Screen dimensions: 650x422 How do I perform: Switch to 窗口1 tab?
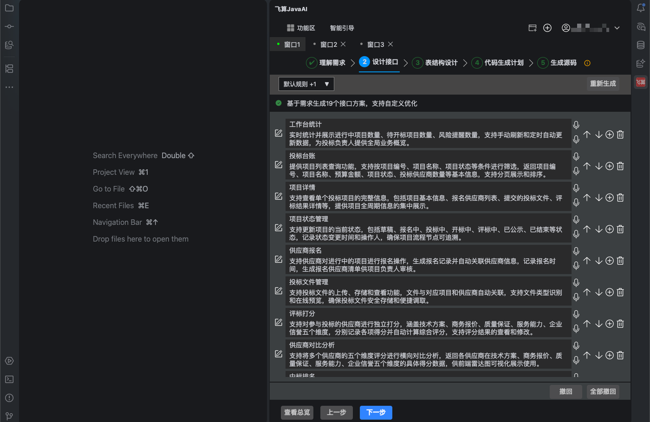(x=288, y=45)
